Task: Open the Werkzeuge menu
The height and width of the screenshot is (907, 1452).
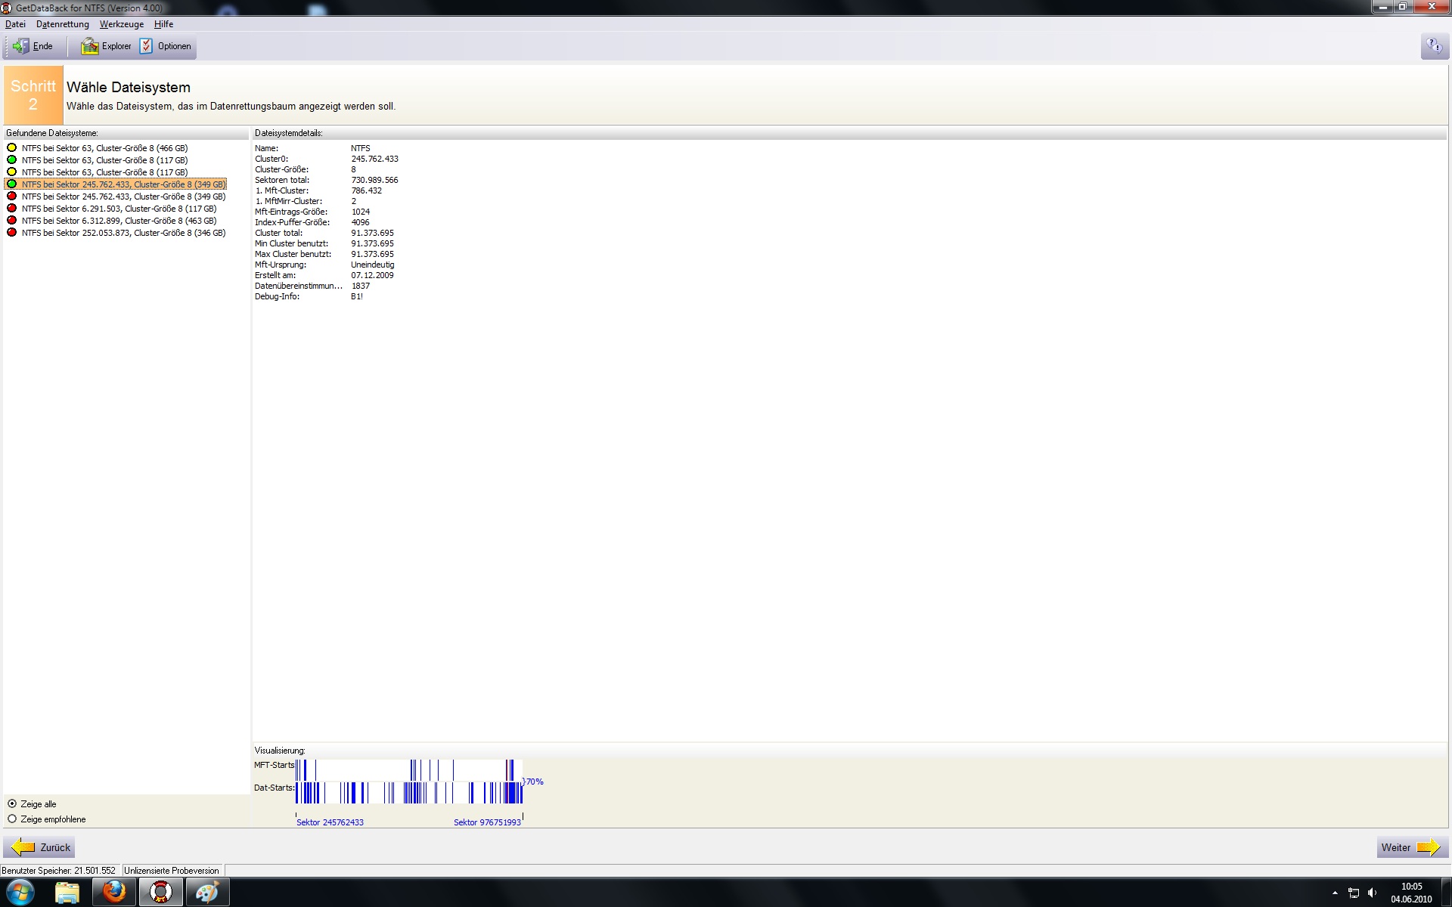Action: pos(121,24)
